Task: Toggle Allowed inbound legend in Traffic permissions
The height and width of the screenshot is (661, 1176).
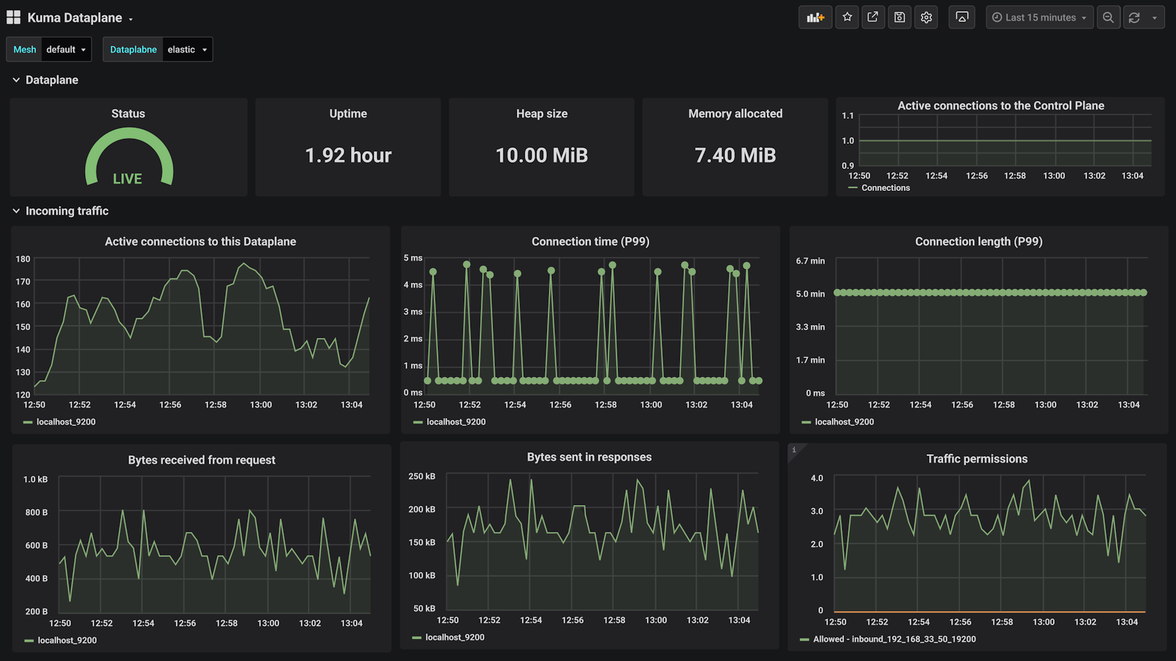Action: point(894,639)
